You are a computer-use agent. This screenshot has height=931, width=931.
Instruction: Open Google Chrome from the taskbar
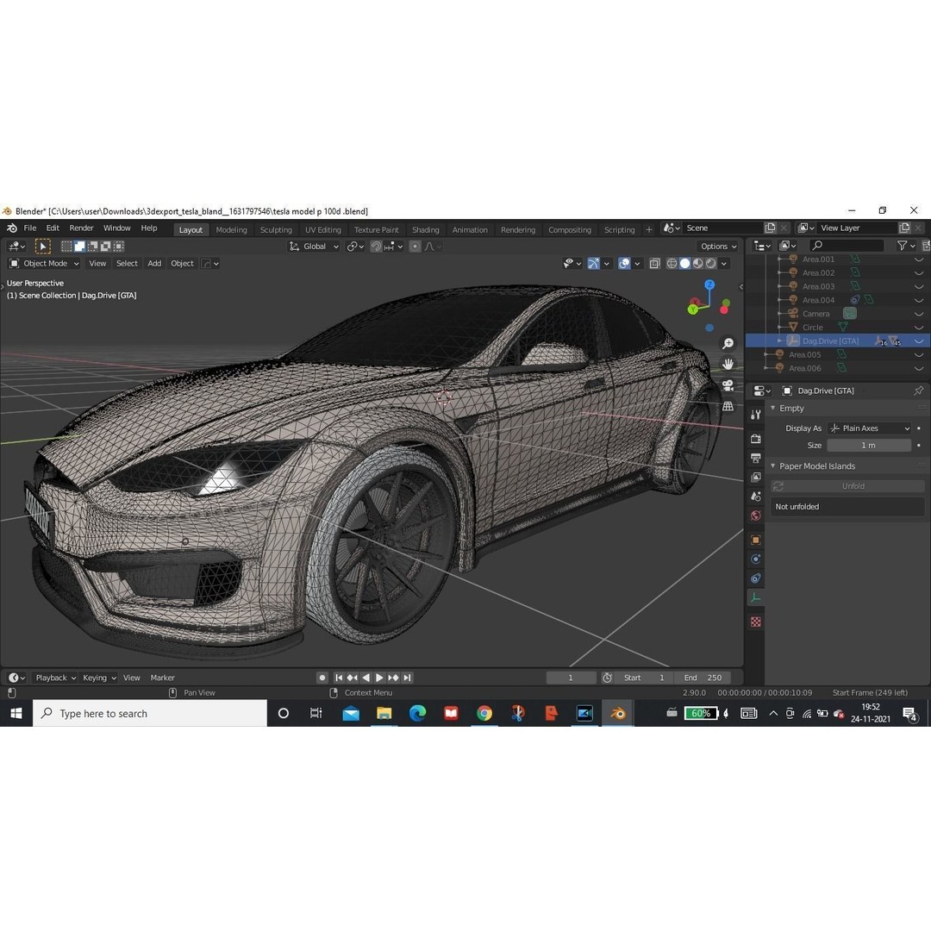(484, 713)
